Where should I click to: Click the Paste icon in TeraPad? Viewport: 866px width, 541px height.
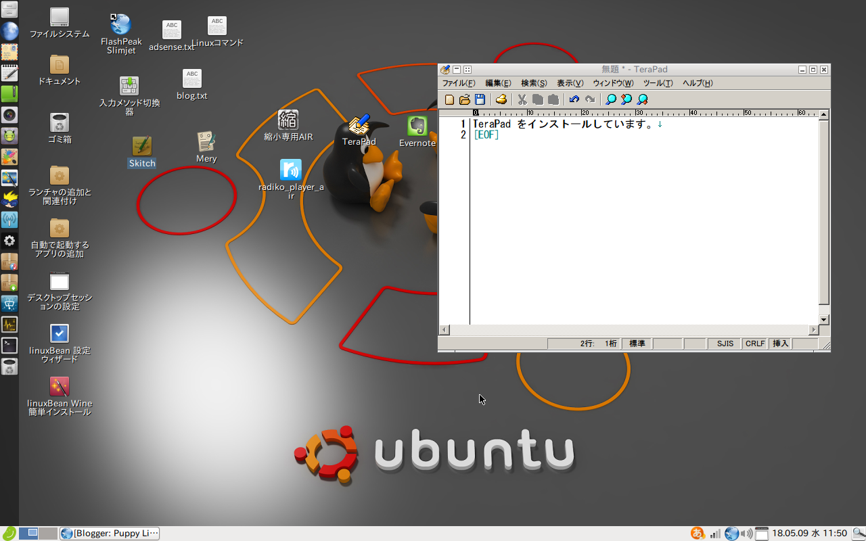coord(553,99)
